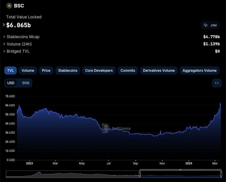The height and width of the screenshot is (182, 226).
Task: Switch to the Price chart tab
Action: click(x=46, y=70)
